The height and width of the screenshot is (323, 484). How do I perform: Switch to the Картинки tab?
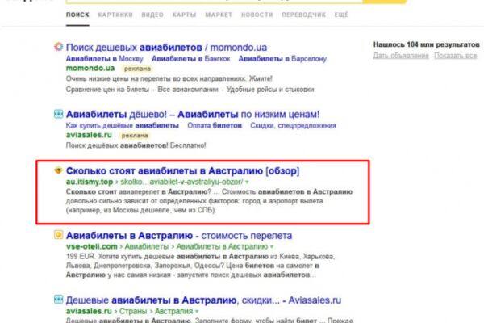115,15
